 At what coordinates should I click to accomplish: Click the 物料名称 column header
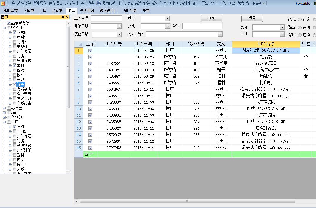point(266,44)
